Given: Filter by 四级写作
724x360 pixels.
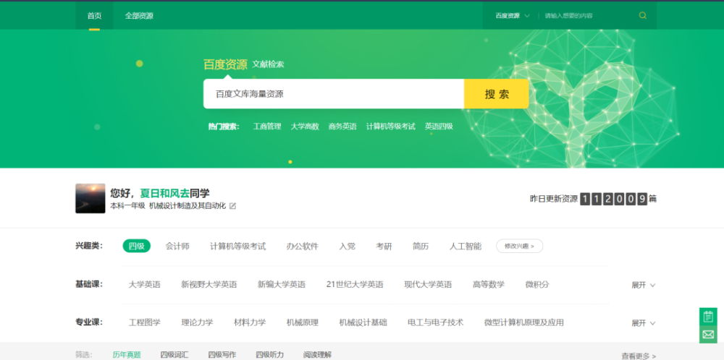Looking at the screenshot, I should point(222,355).
